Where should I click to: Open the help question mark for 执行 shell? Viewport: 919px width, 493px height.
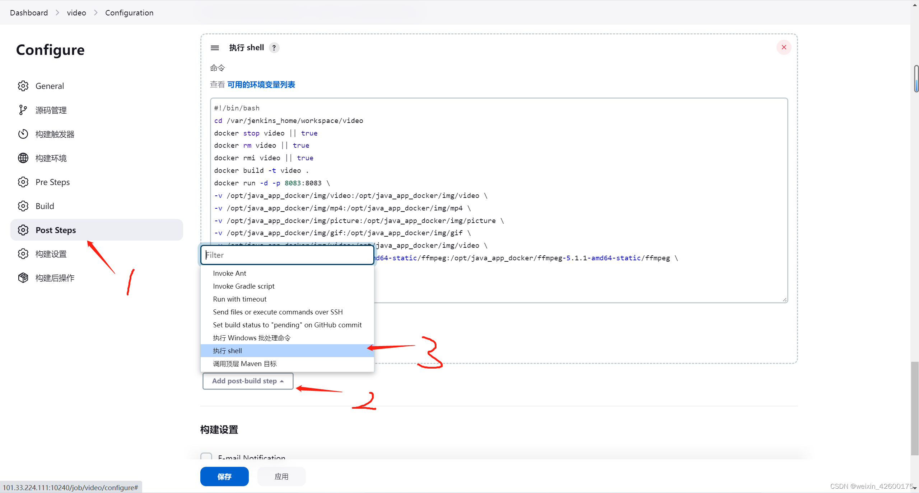(x=274, y=48)
